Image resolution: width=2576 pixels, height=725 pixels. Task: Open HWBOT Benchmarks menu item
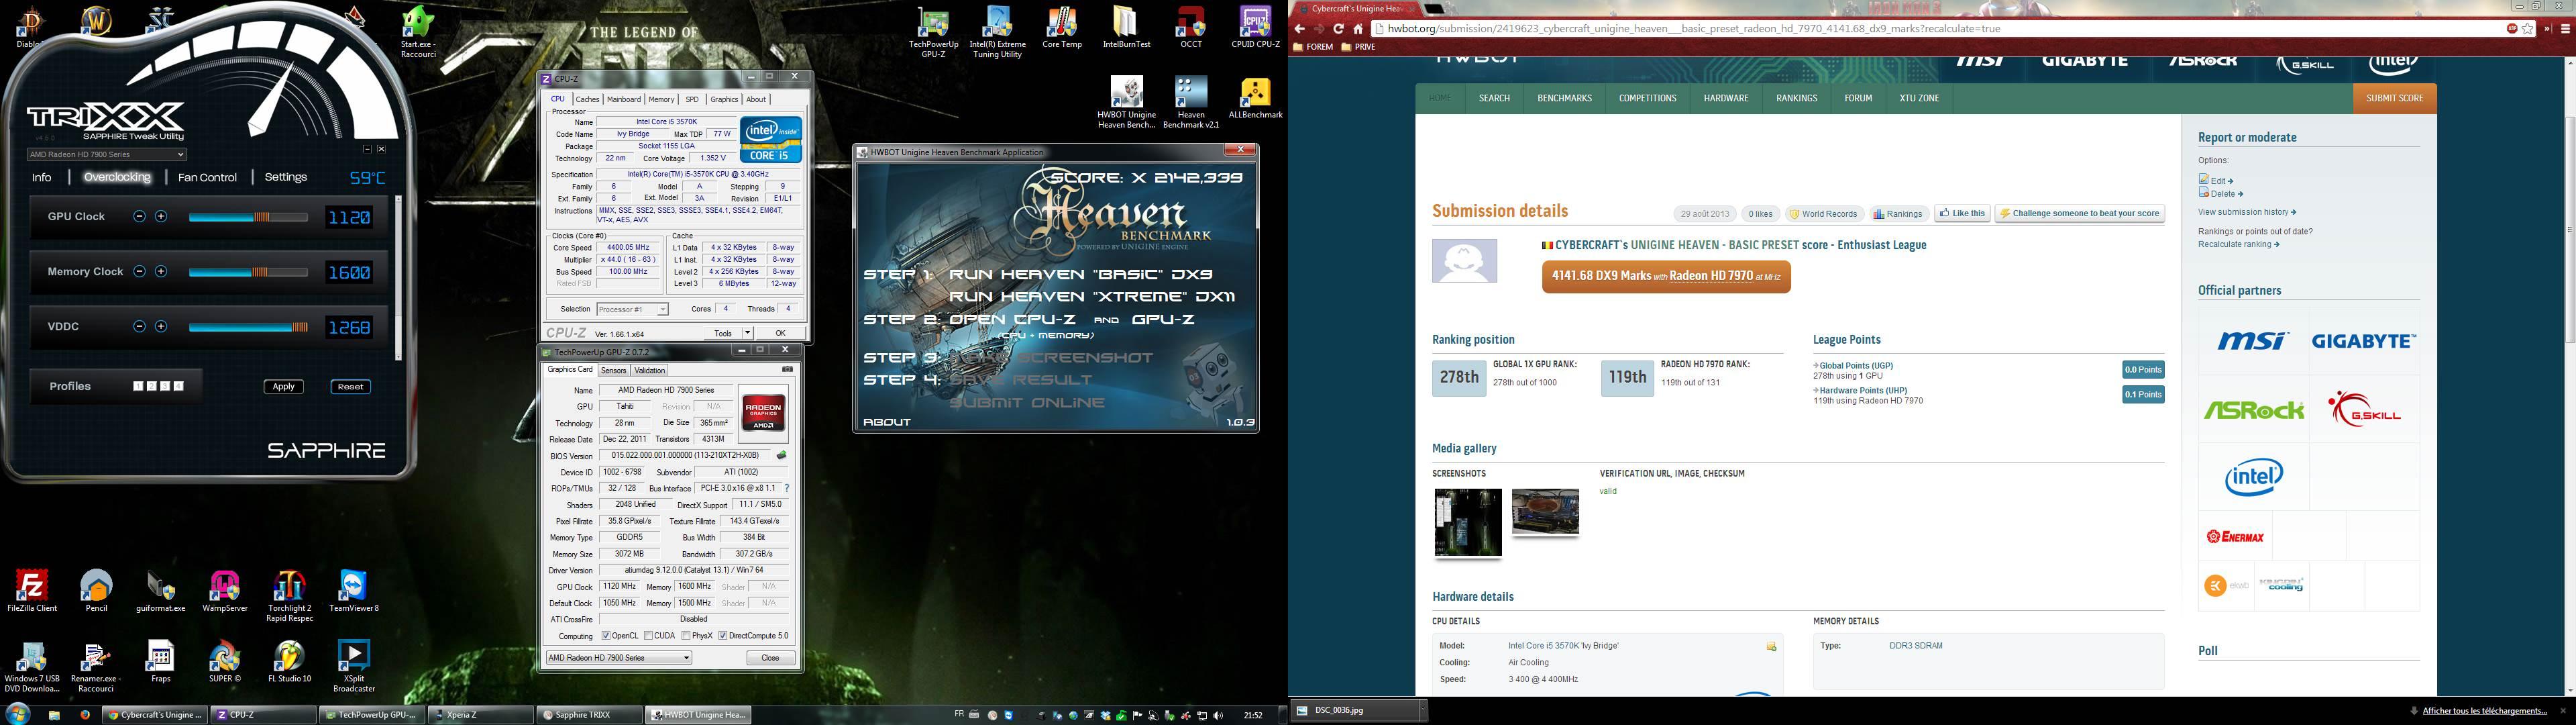point(1565,98)
